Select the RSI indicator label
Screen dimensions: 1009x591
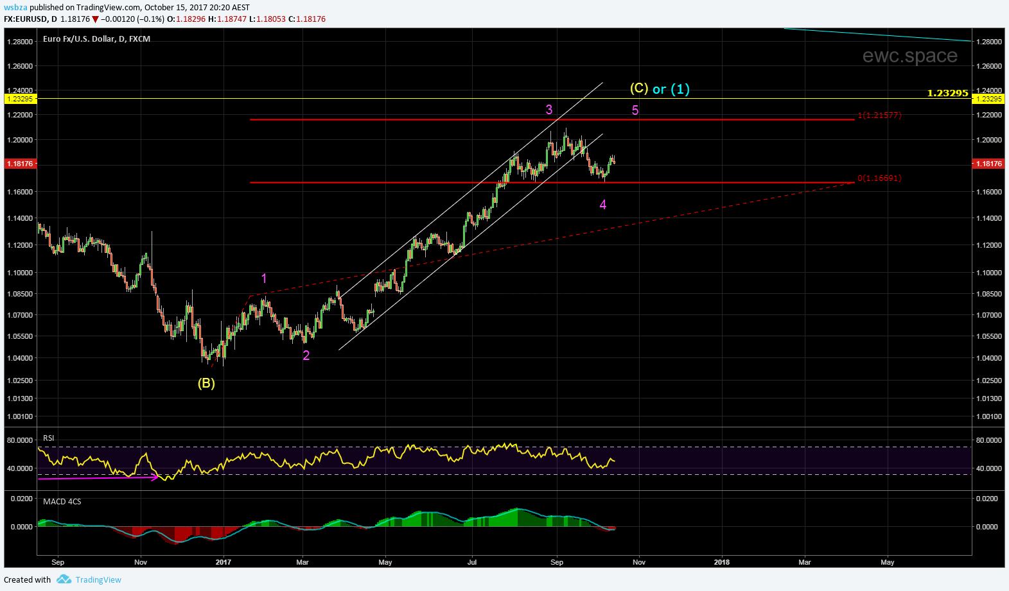pyautogui.click(x=49, y=438)
